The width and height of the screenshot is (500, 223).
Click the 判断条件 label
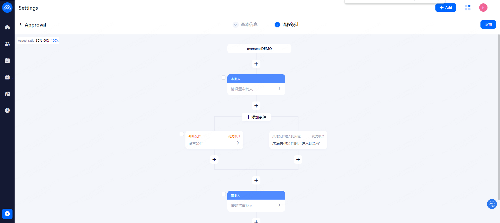(195, 136)
